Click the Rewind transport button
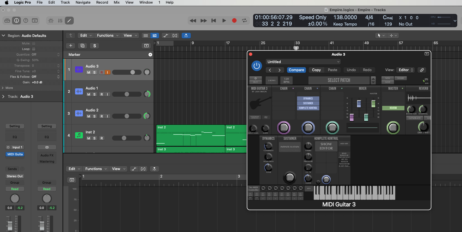This screenshot has width=462, height=232. [193, 21]
